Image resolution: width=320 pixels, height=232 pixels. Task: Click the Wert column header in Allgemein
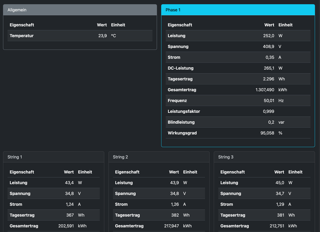point(102,25)
